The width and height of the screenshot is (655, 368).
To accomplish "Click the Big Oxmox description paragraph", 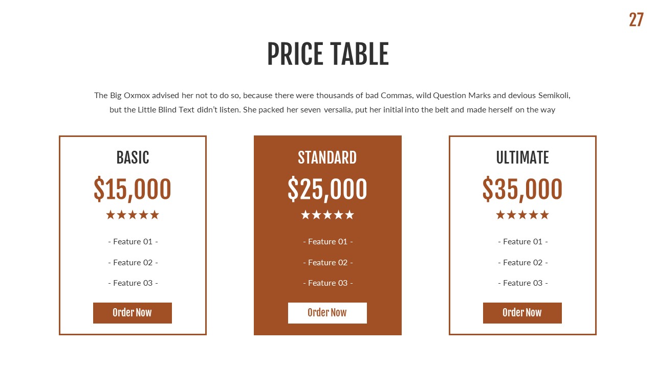I will (332, 102).
